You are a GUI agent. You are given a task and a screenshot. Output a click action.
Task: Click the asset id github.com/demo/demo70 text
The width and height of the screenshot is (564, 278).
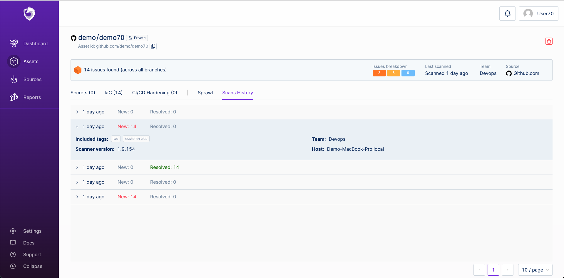(122, 46)
